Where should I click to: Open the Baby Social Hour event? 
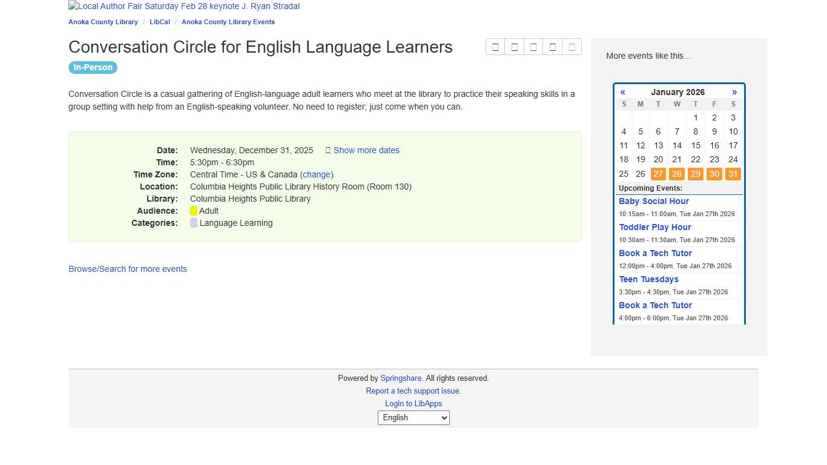[654, 201]
